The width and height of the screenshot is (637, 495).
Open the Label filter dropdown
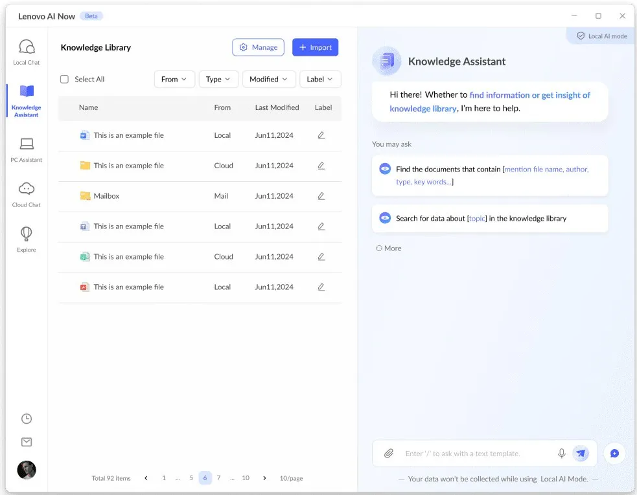pyautogui.click(x=320, y=79)
